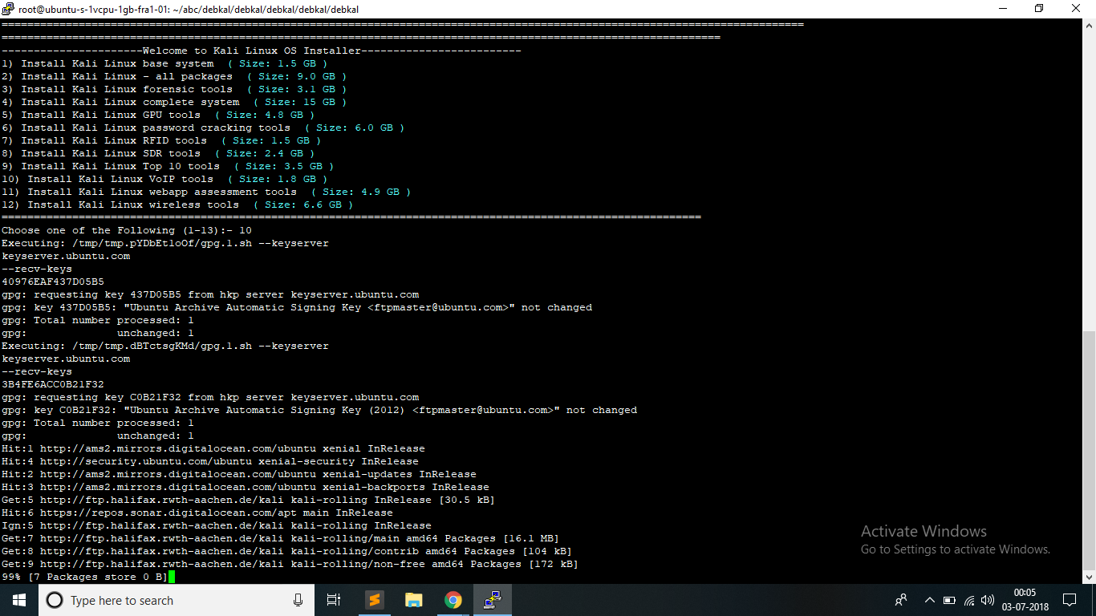The height and width of the screenshot is (616, 1096).
Task: Open the volume speaker tray icon
Action: 988,600
